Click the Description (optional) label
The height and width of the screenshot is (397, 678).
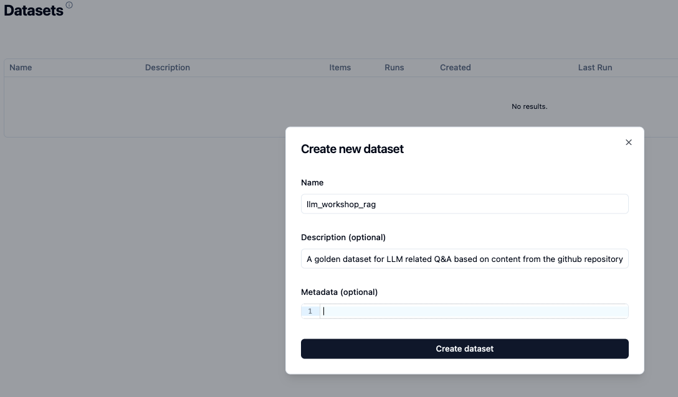pos(343,238)
